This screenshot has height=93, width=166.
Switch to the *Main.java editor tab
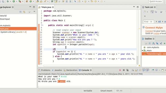pyautogui.click(x=46, y=7)
